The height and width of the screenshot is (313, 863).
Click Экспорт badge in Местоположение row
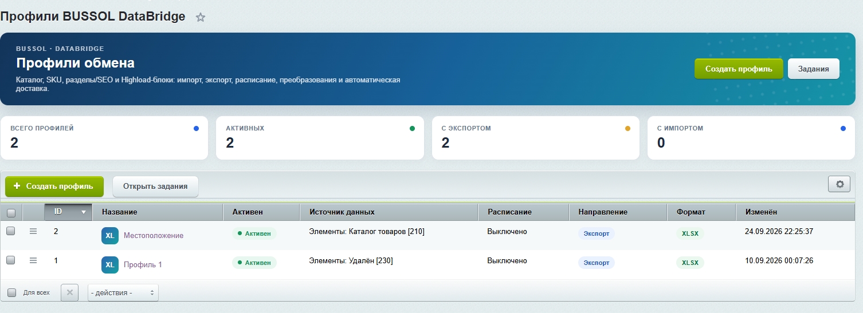pyautogui.click(x=597, y=233)
